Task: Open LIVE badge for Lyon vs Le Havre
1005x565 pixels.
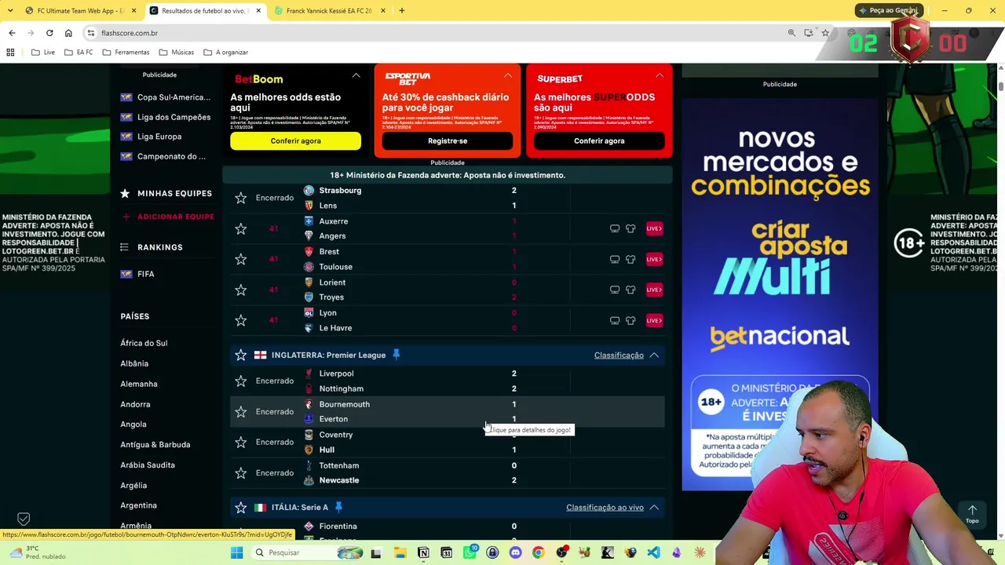Action: point(654,320)
